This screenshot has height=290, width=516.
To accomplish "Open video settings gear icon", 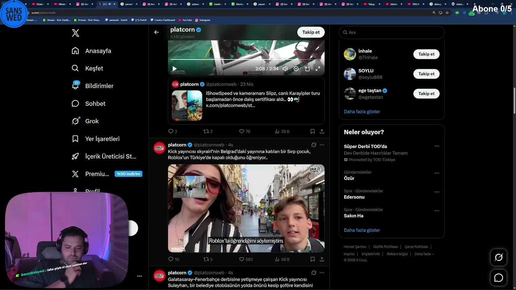I will click(x=296, y=69).
